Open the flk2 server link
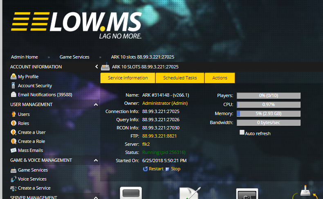 point(146,145)
